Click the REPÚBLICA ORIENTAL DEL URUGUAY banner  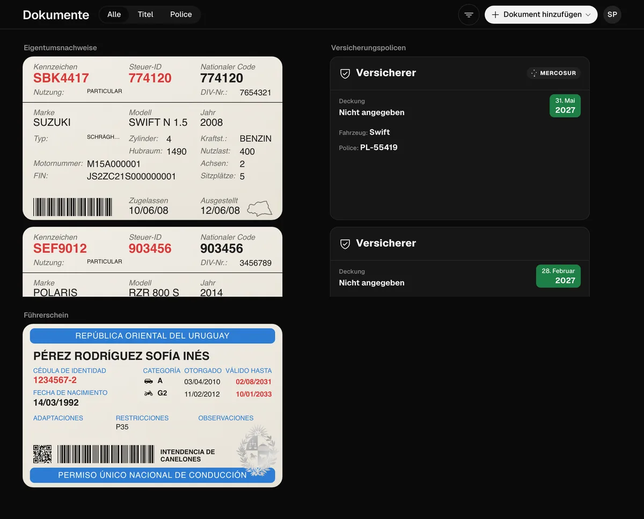pyautogui.click(x=152, y=336)
